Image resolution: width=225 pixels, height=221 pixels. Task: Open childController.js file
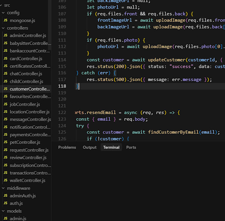26,81
